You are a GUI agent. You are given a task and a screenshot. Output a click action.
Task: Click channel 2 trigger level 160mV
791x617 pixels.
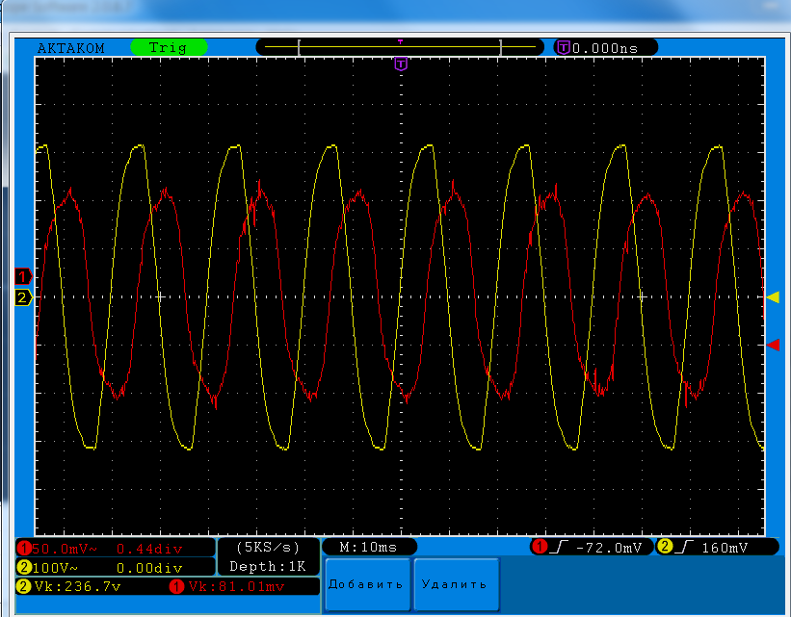(x=725, y=548)
